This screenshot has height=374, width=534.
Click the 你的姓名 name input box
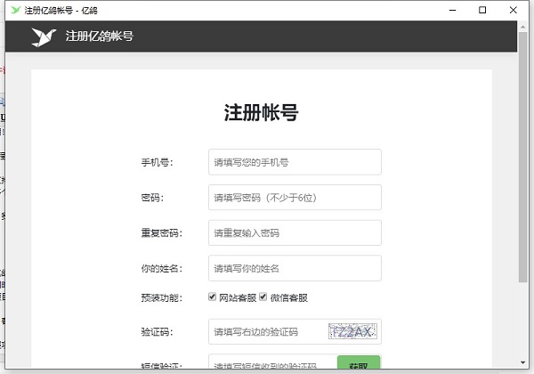point(294,269)
